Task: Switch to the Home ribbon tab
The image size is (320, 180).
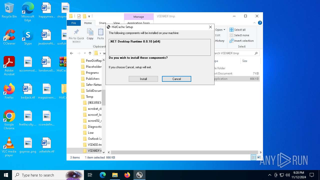Action: pyautogui.click(x=88, y=23)
